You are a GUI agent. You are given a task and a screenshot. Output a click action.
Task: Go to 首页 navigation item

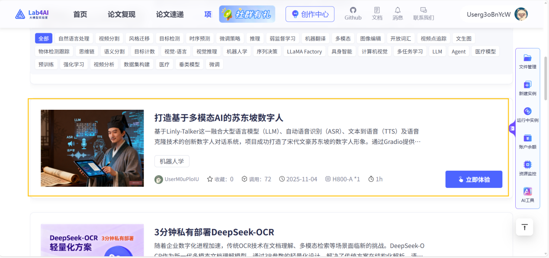(x=80, y=14)
